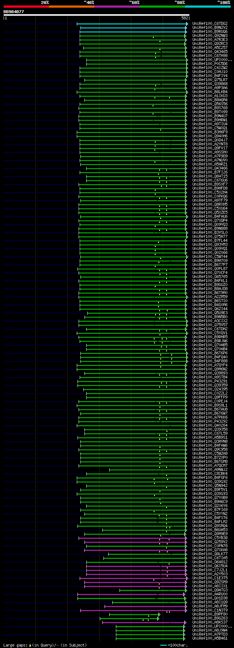Click hit UniRef100_B8LKB4
This screenshot has width=234, height=648.
pyautogui.click(x=210, y=92)
